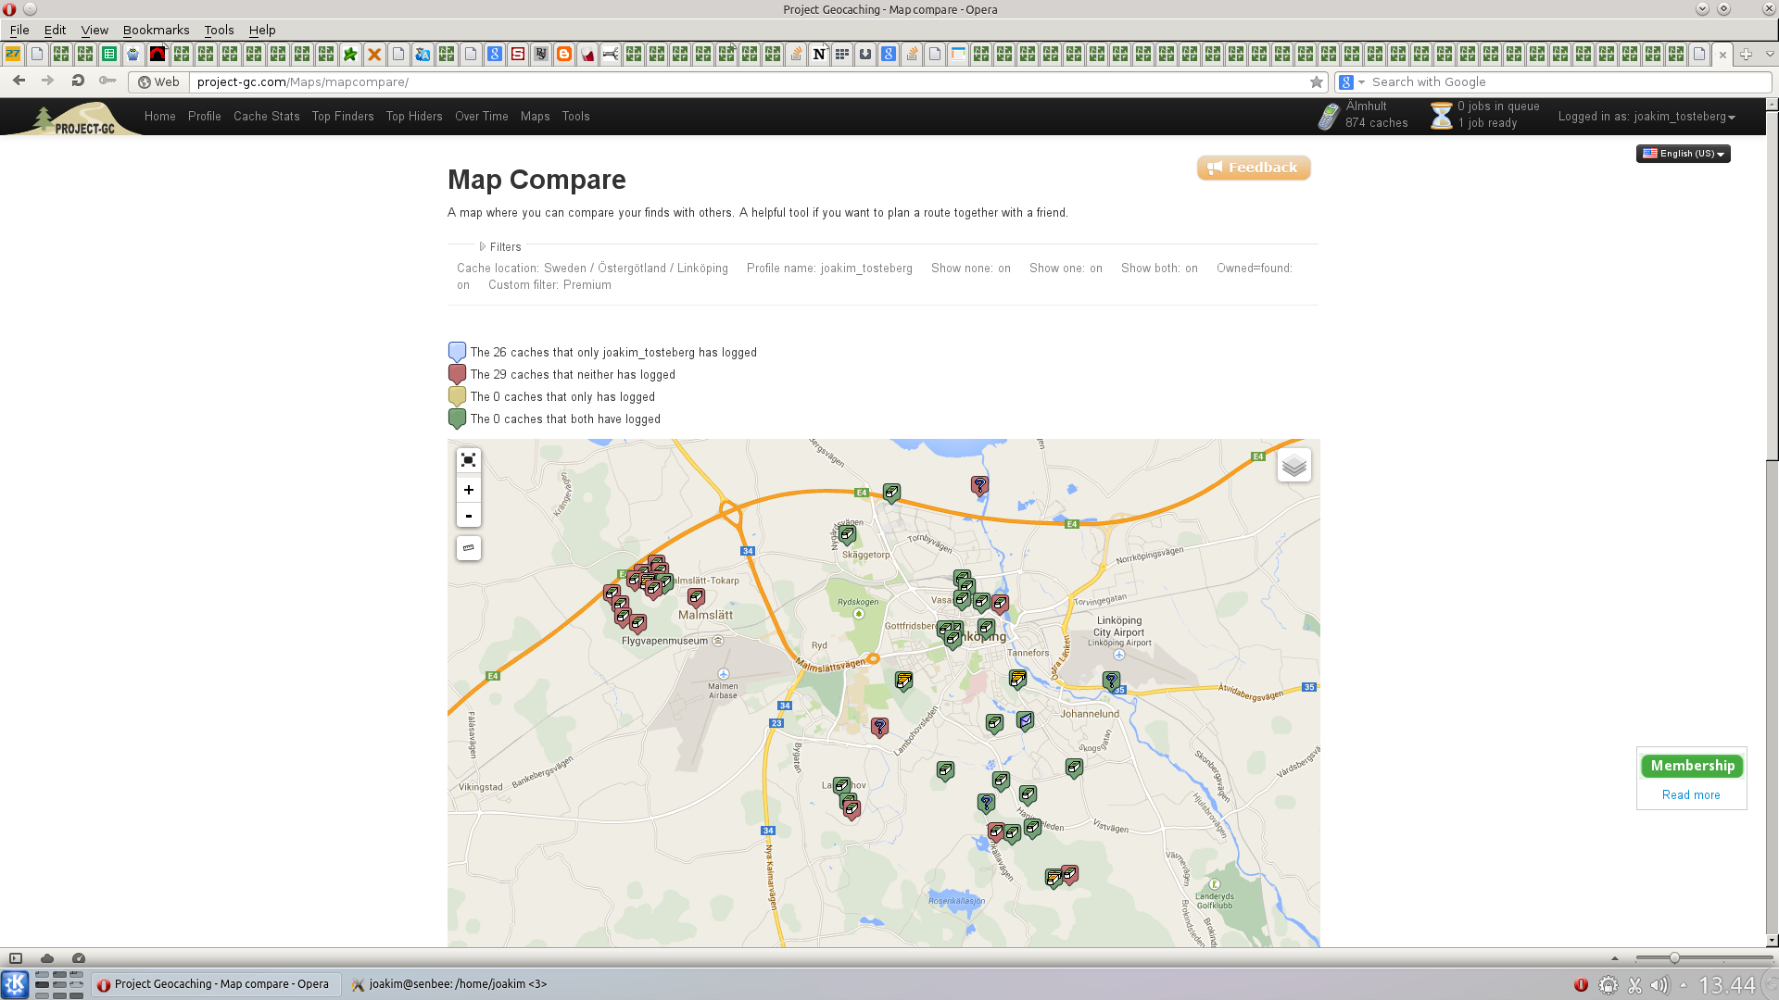Expand hidden system tray icons arrow
Image resolution: width=1779 pixels, height=1000 pixels.
coord(1684,985)
